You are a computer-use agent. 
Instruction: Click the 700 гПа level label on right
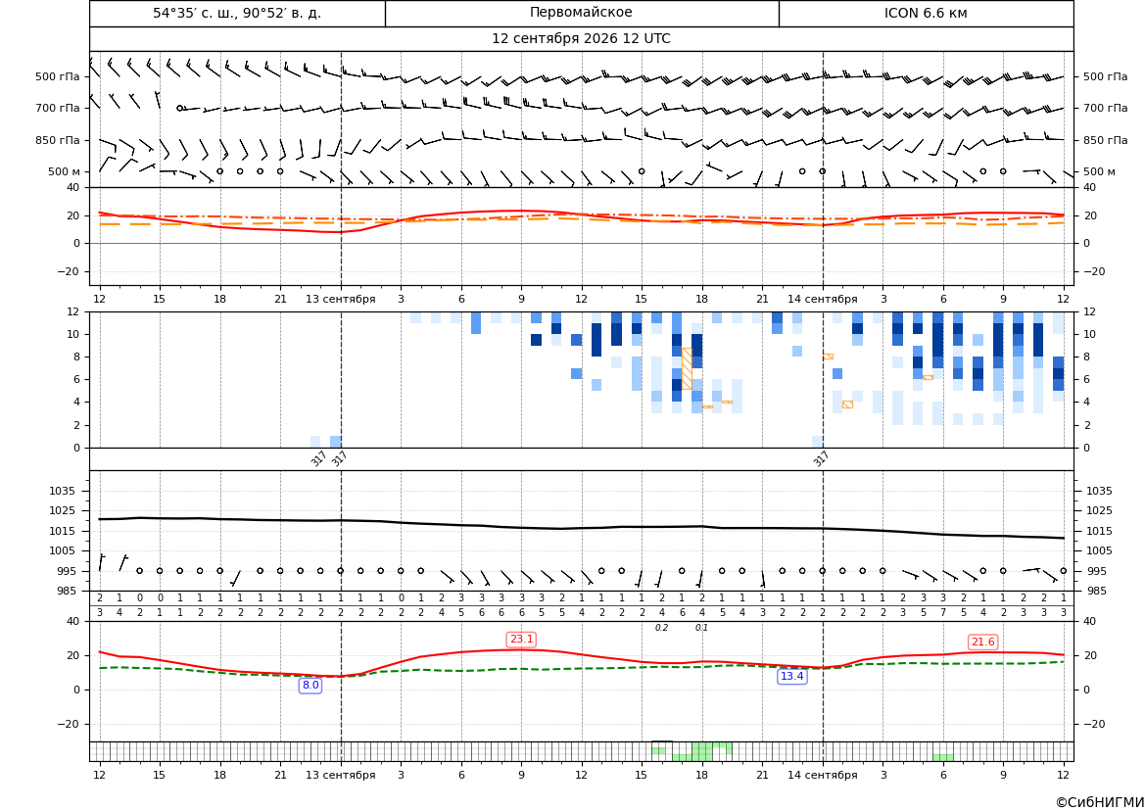pyautogui.click(x=1106, y=108)
